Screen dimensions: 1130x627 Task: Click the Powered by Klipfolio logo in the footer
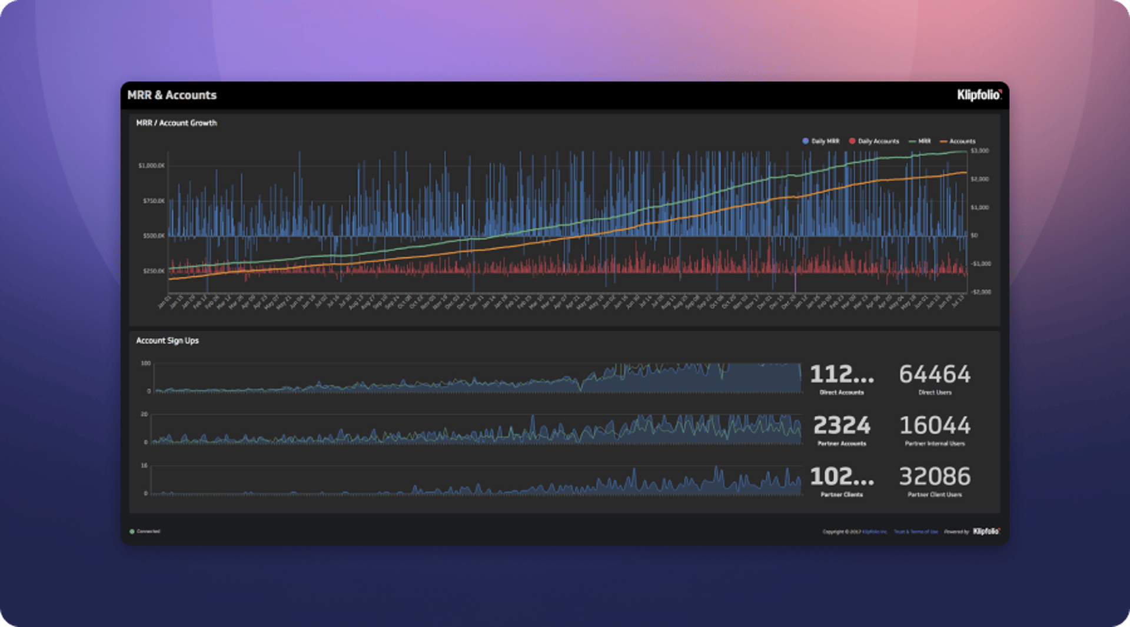point(986,531)
